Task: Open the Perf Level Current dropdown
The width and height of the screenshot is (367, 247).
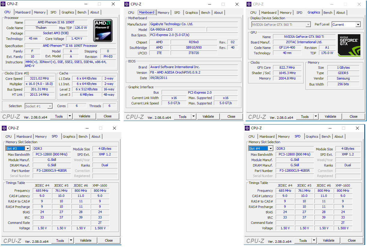Action: click(358, 25)
